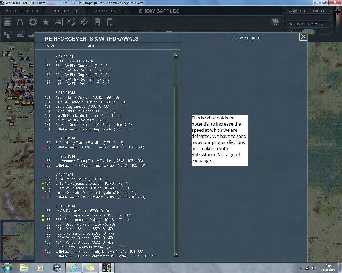Viewport: 342px width, 273px height.
Task: Switch to the MAP INFORMATION tab
Action: click(x=22, y=11)
